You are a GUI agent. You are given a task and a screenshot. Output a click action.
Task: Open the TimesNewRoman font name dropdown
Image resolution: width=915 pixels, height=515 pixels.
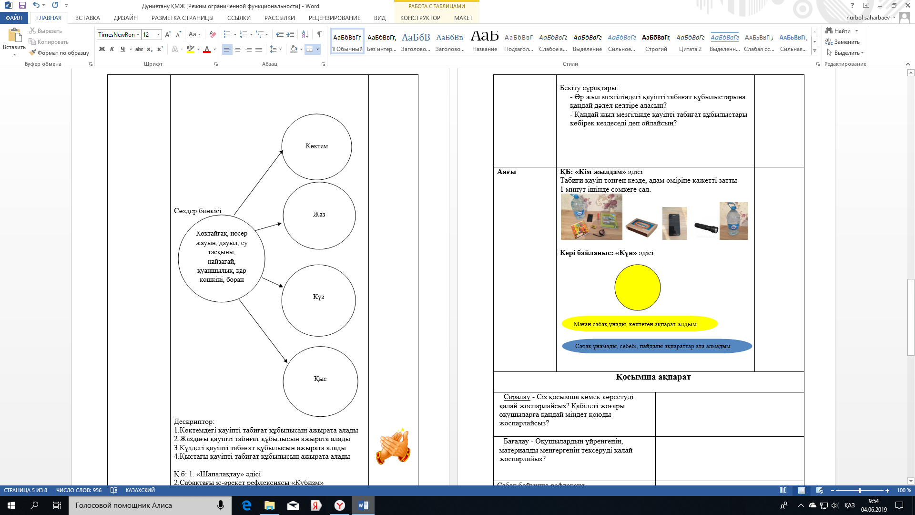pyautogui.click(x=138, y=35)
